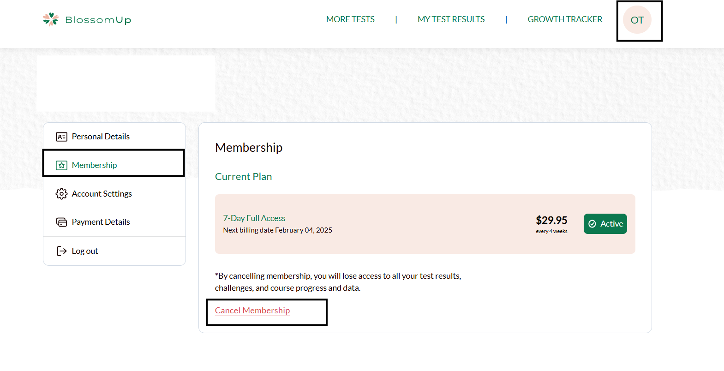Click the Log out arrow icon
The height and width of the screenshot is (371, 724).
click(61, 251)
